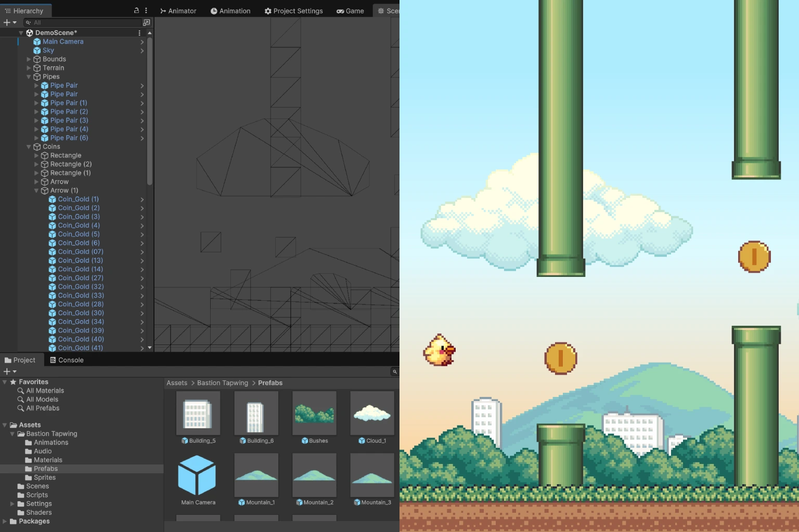Select Pipe Pair (4) in Hierarchy
The image size is (799, 532).
click(x=69, y=129)
